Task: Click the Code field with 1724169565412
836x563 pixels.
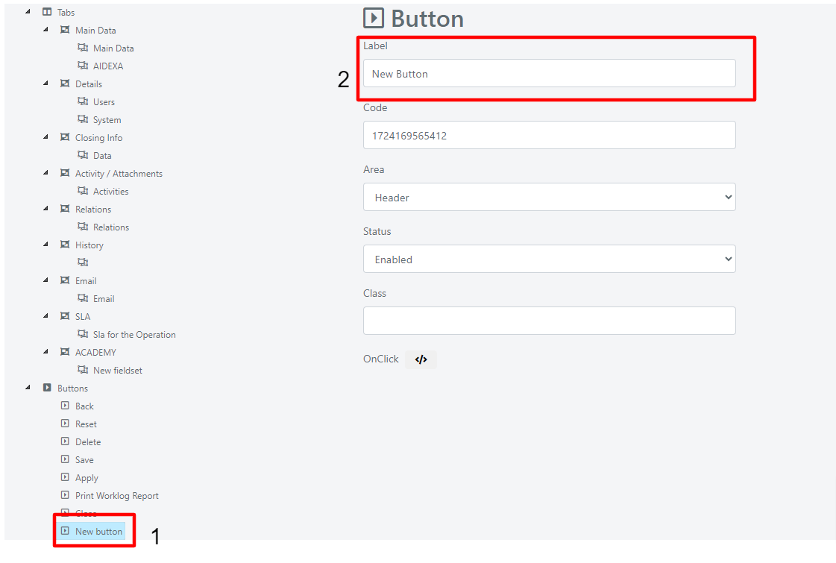Action: (x=549, y=136)
